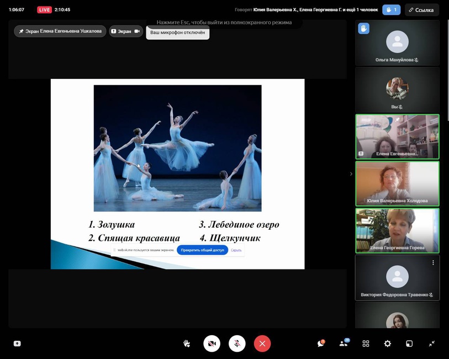Open the chat panel icon
This screenshot has height=359, width=449.
tap(321, 343)
